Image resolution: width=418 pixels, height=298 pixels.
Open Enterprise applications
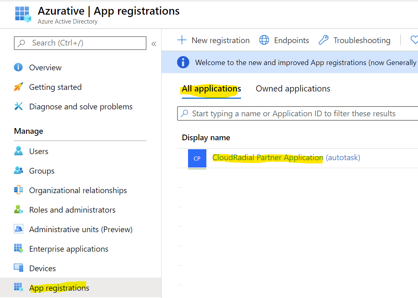pyautogui.click(x=69, y=249)
